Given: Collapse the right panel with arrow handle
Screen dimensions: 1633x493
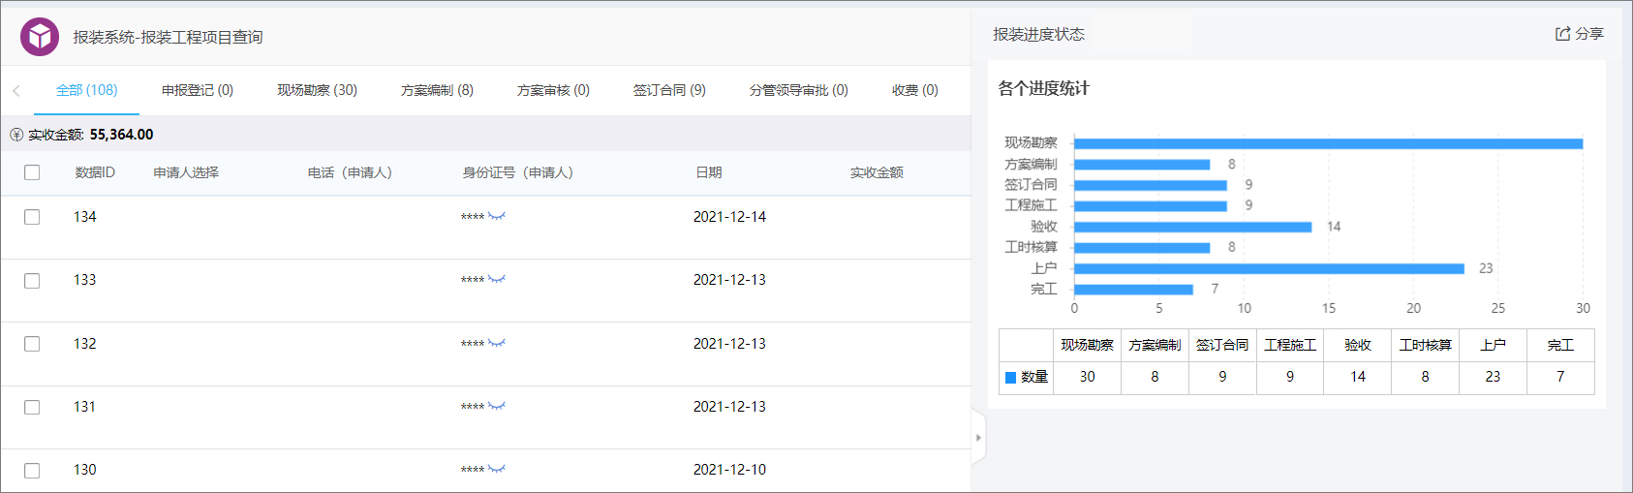Looking at the screenshot, I should (x=978, y=438).
